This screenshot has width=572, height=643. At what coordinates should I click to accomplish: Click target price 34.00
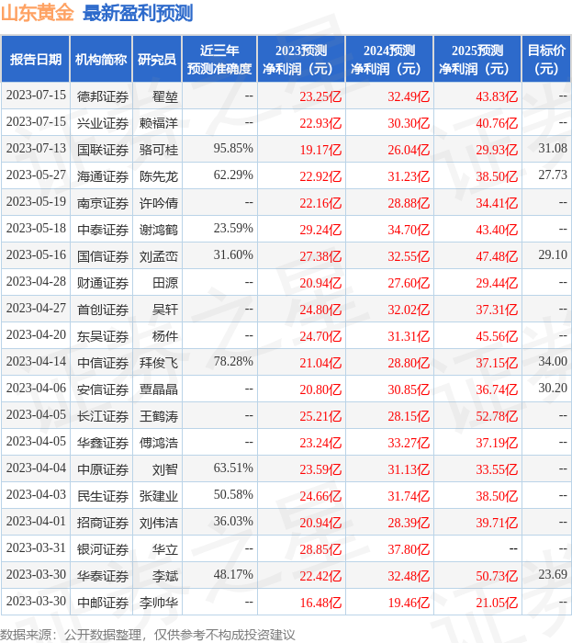553,361
